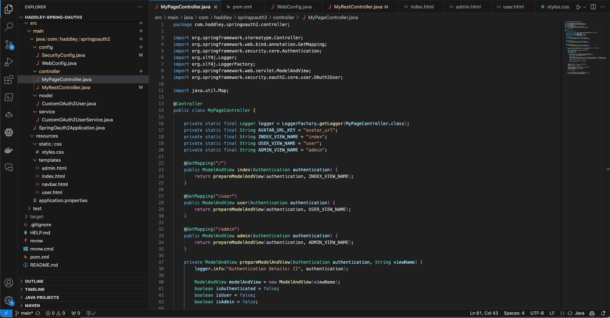The width and height of the screenshot is (610, 318).
Task: Switch to the MyRestController.java tab
Action: [x=358, y=7]
